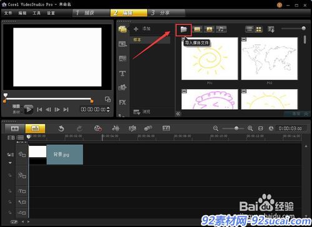Viewport: 312px width, 227px height.
Task: Select the 背景.jpg clip on the timeline
Action: click(65, 155)
